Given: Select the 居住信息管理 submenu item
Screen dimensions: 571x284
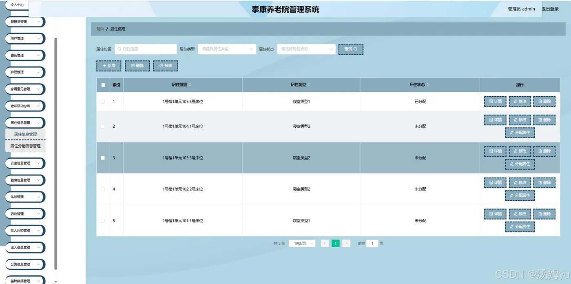Looking at the screenshot, I should [x=25, y=134].
